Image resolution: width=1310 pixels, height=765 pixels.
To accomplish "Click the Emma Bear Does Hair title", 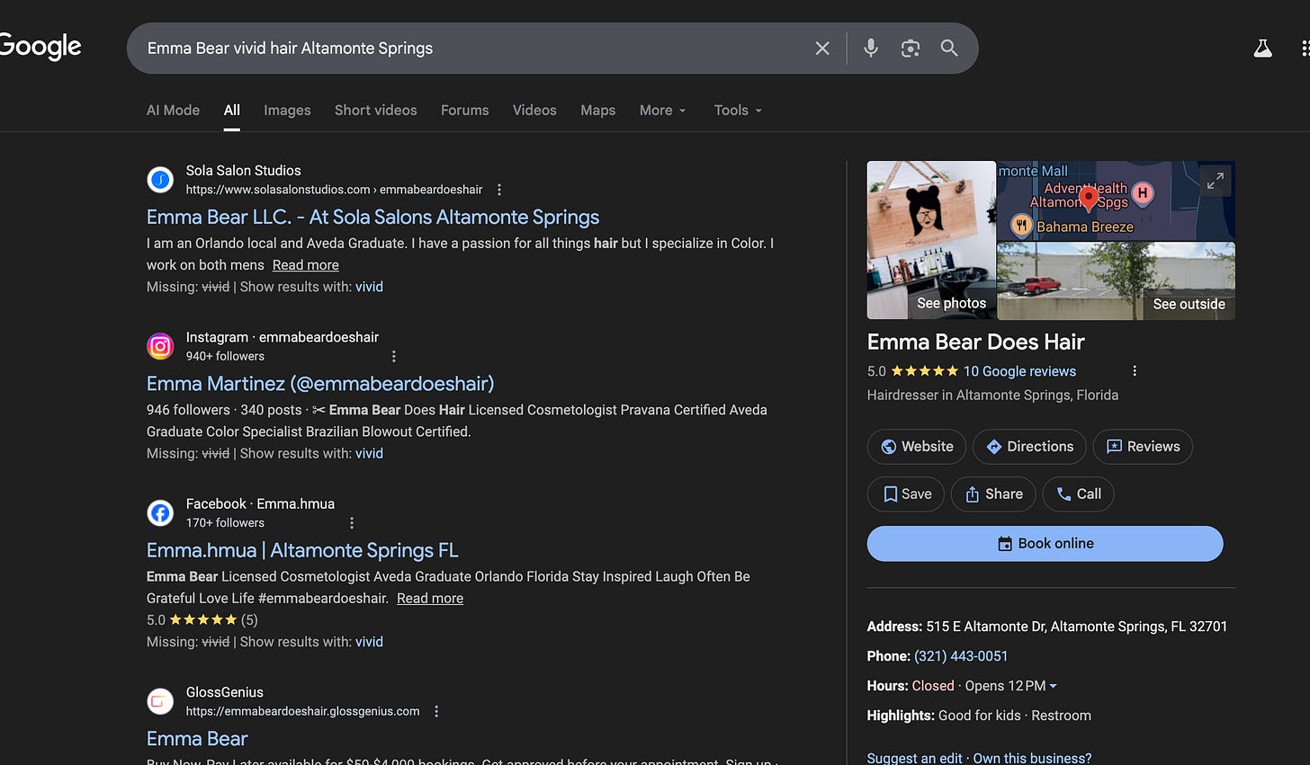I will coord(975,342).
